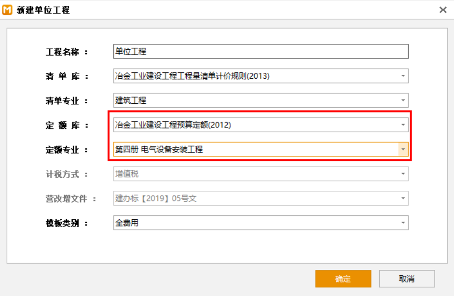
Task: Click into the 工程名称 text field
Action: pyautogui.click(x=261, y=52)
